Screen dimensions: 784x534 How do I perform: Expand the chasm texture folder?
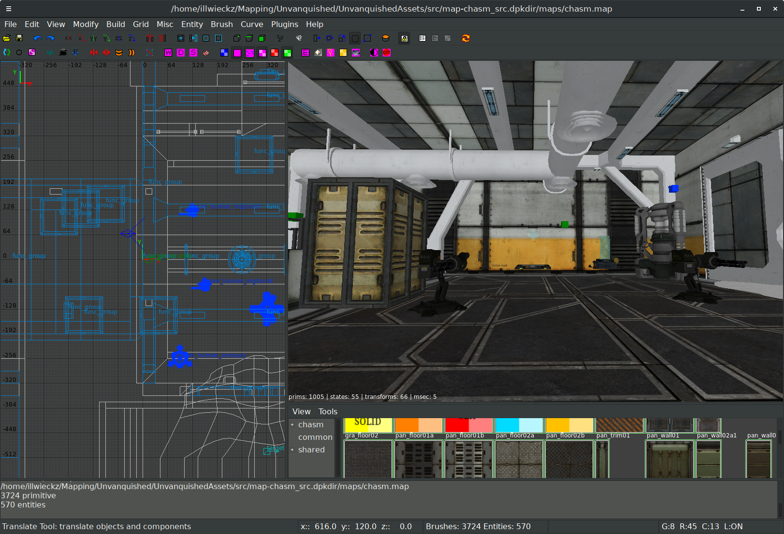click(292, 425)
